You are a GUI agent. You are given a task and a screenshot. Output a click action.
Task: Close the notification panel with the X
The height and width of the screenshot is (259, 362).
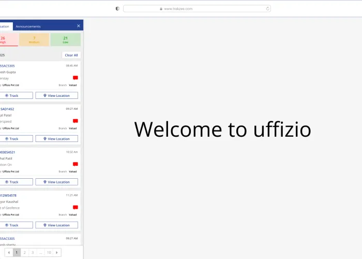click(x=78, y=26)
